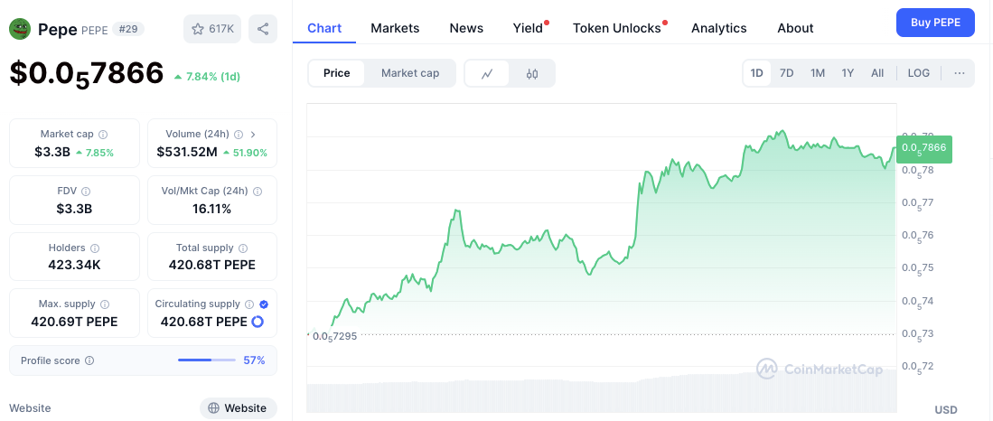
Task: Show info tooltip for FDV
Action: pyautogui.click(x=86, y=192)
